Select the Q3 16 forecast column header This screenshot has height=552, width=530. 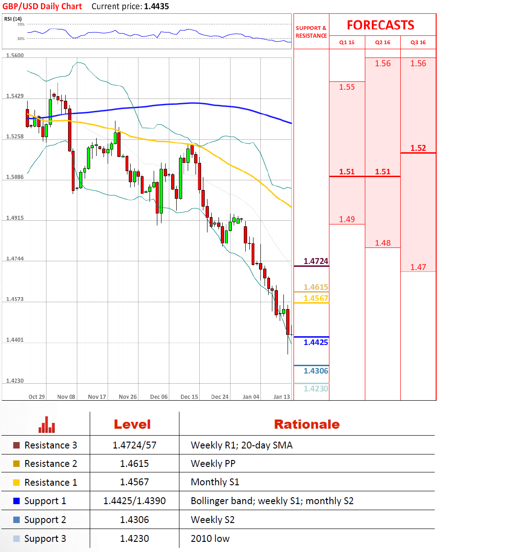coord(418,42)
